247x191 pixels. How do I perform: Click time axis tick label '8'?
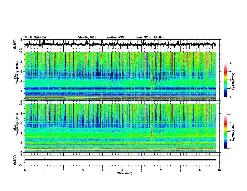[x=180, y=170]
